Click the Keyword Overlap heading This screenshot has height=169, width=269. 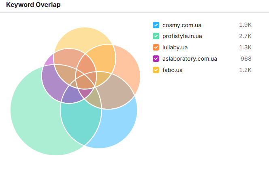pyautogui.click(x=34, y=6)
